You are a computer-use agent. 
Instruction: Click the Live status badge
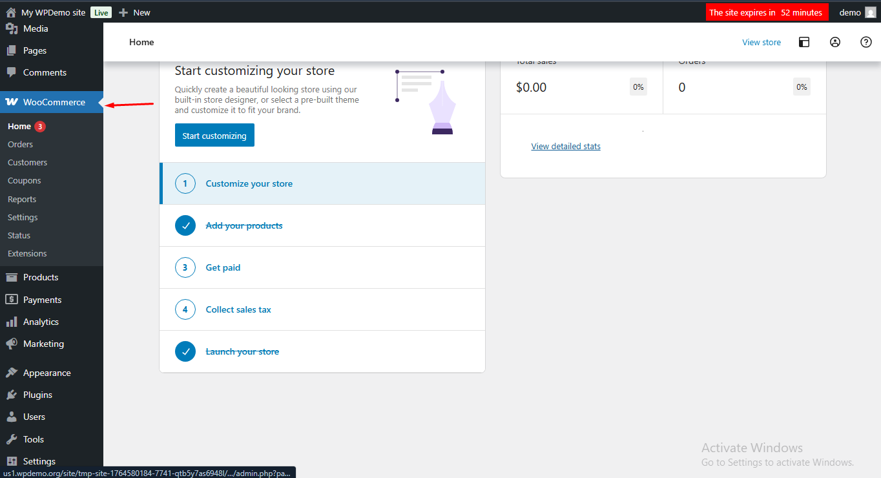(100, 12)
